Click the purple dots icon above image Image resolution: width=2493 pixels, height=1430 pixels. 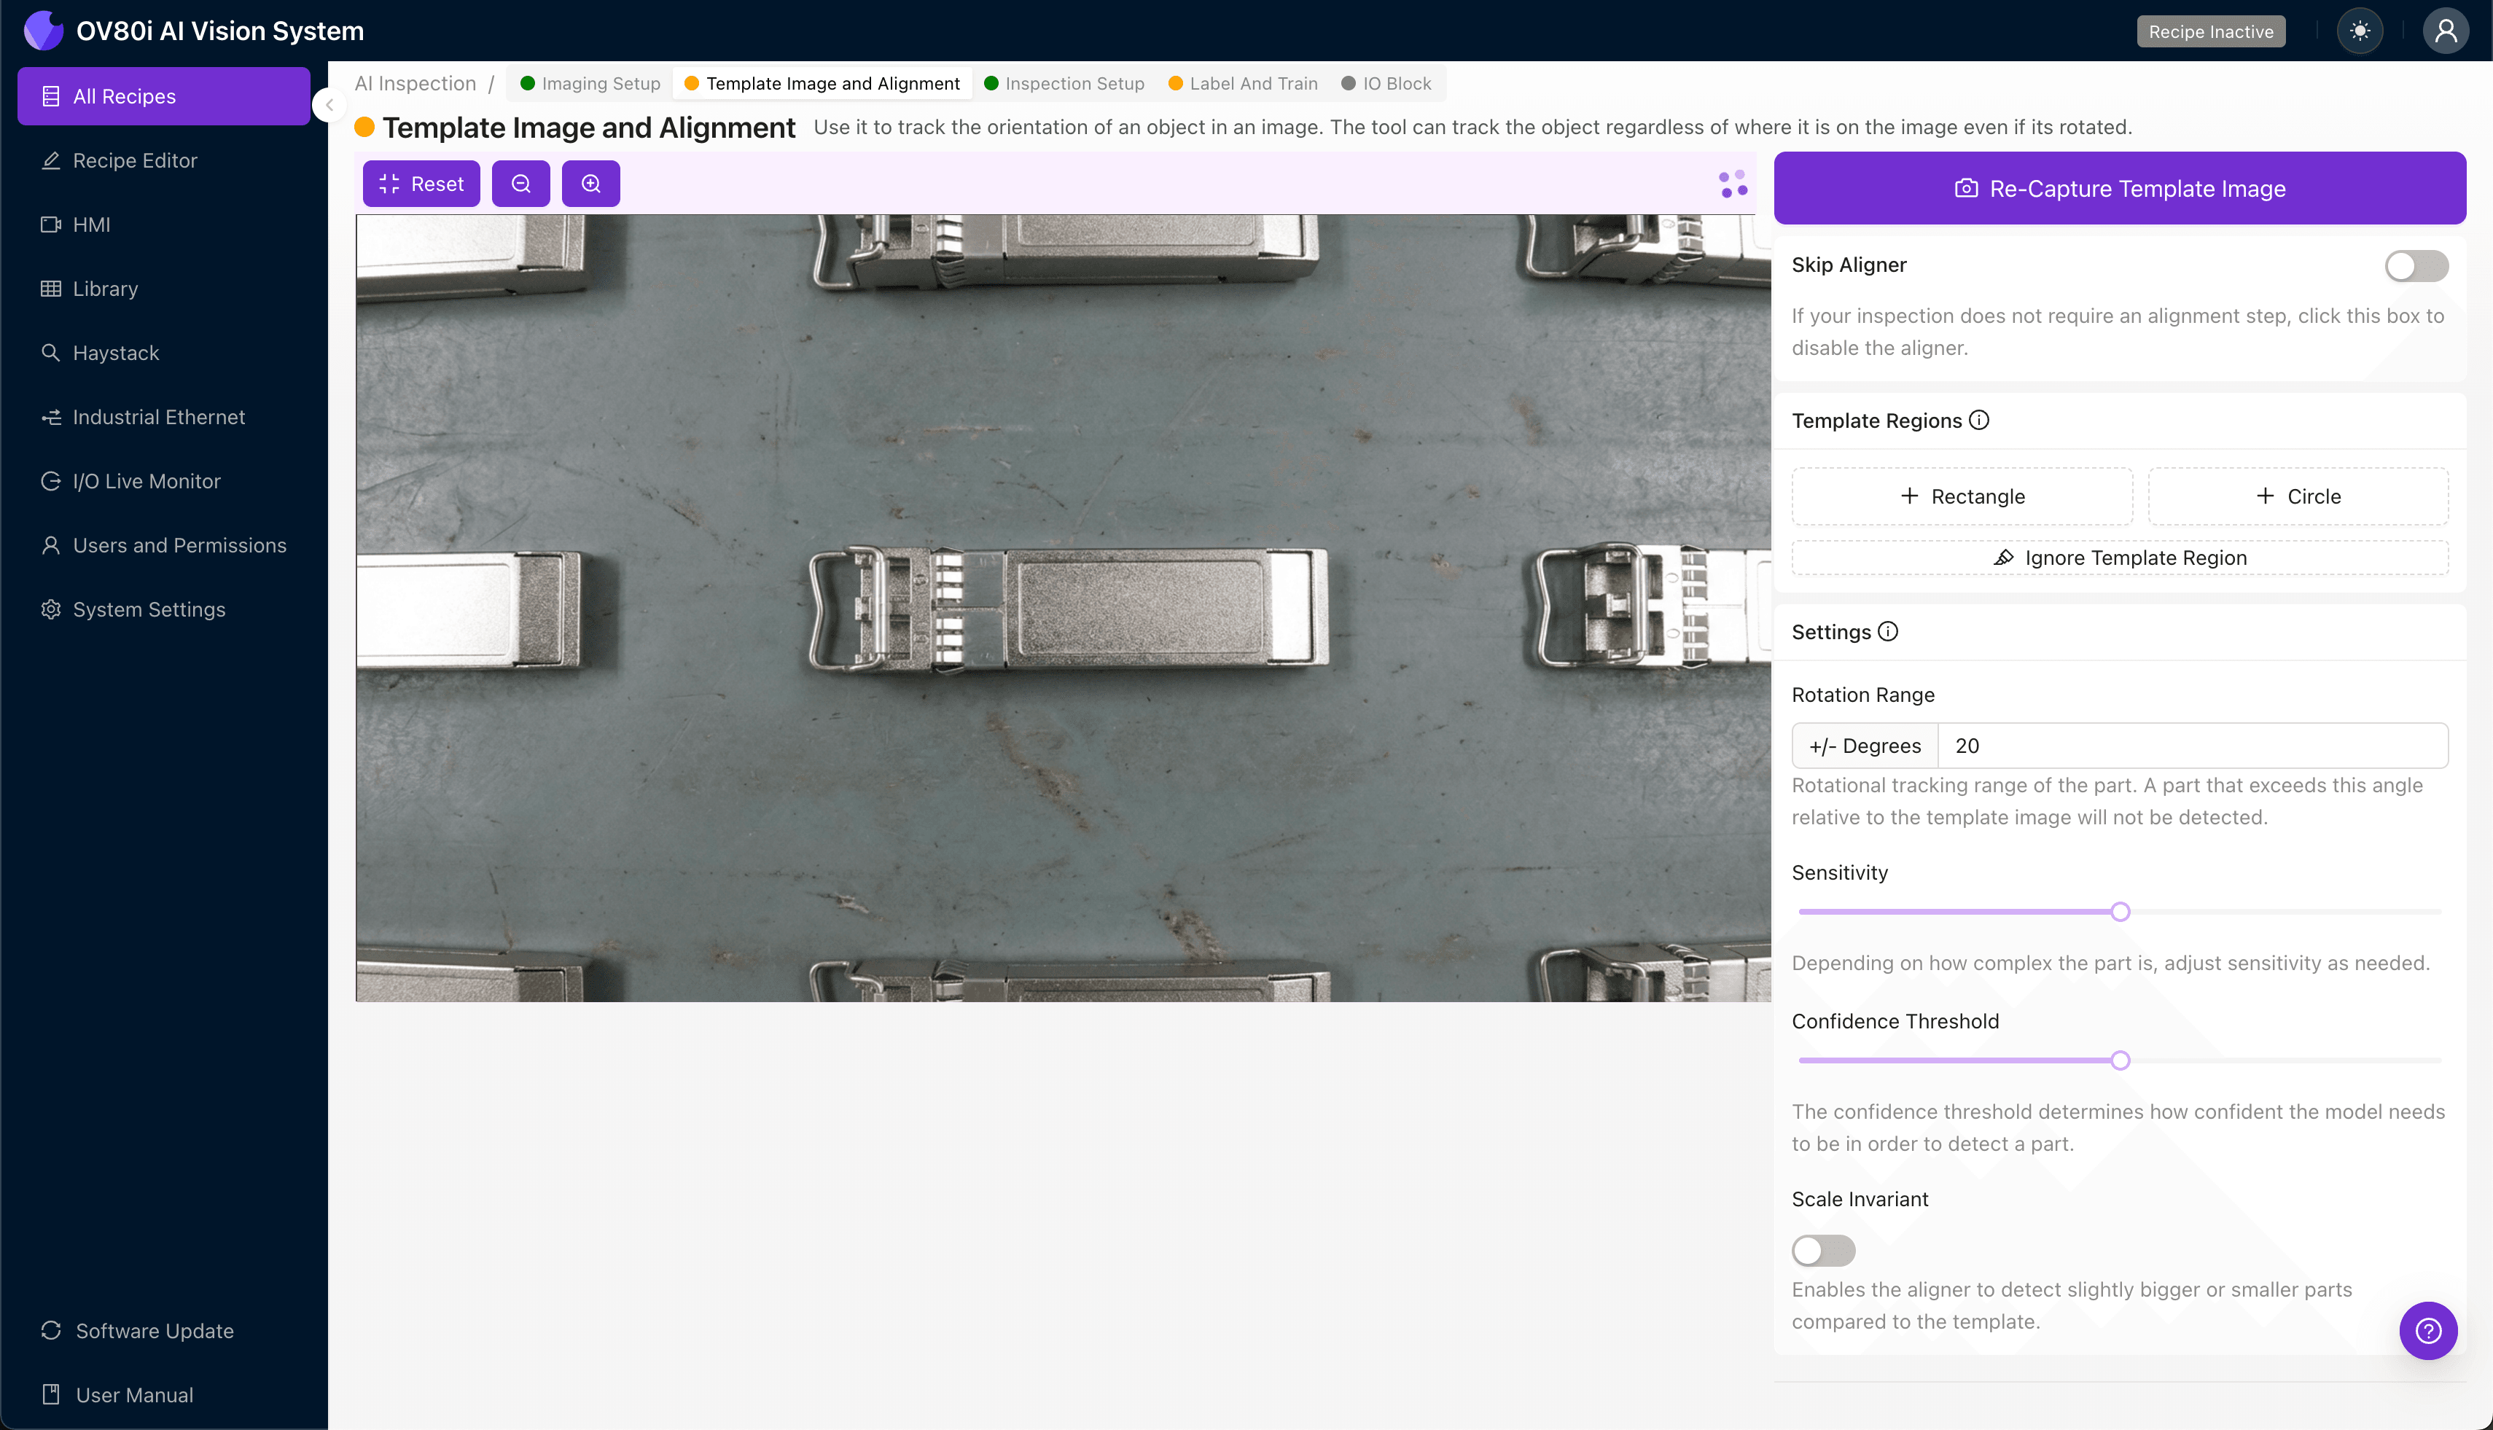point(1733,184)
